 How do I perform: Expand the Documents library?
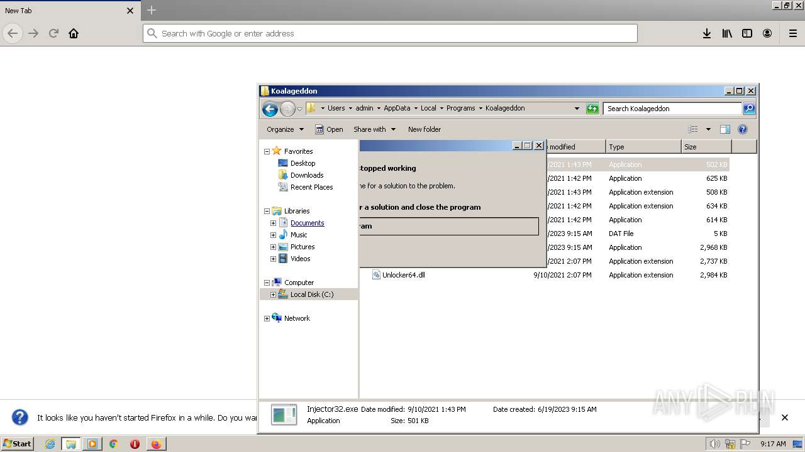[x=274, y=223]
